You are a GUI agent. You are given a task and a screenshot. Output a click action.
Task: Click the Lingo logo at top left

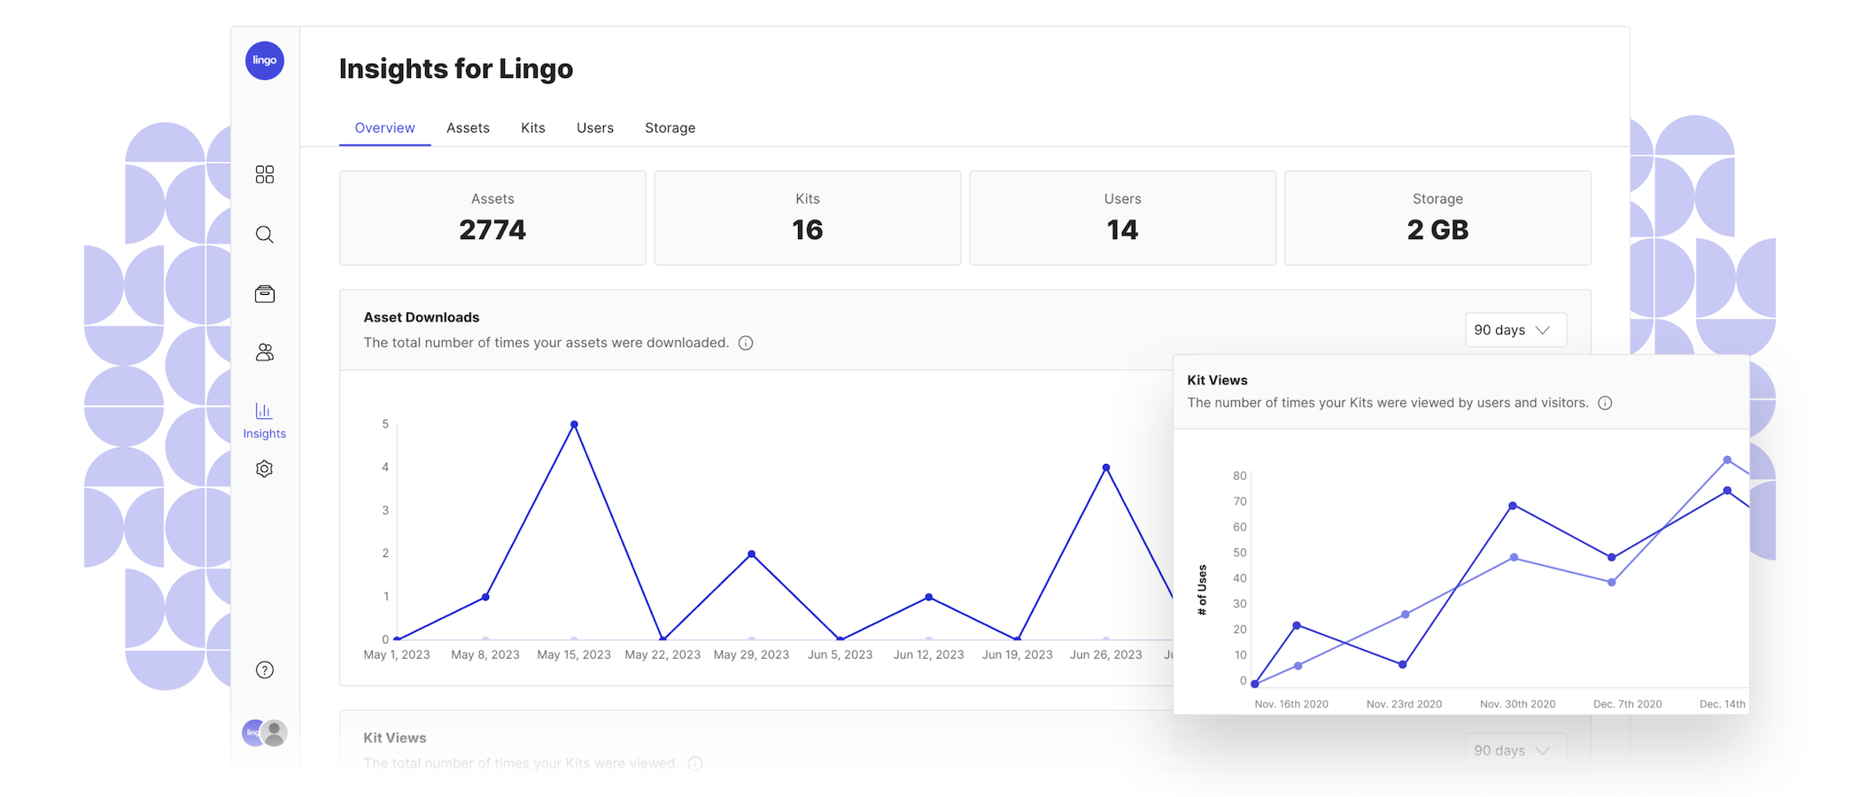click(265, 60)
